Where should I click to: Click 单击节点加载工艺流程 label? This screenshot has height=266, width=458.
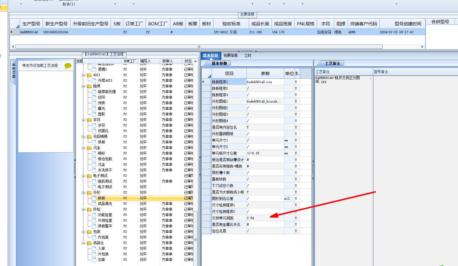(x=40, y=65)
